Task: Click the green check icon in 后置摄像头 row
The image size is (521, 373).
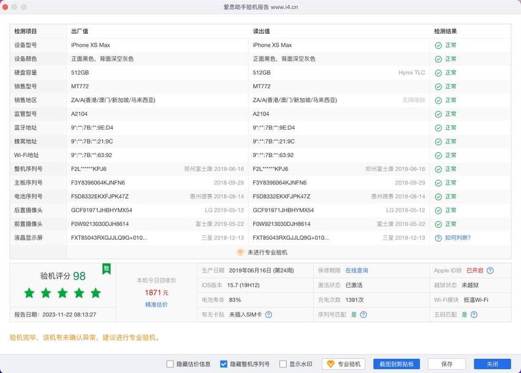Action: 438,210
